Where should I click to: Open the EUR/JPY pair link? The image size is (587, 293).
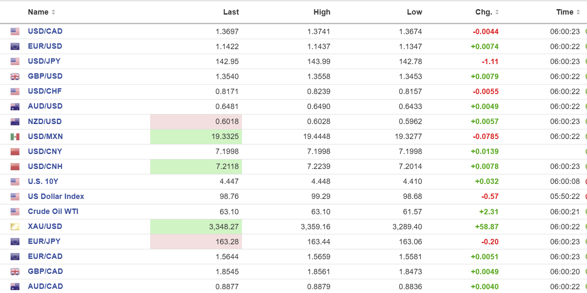pos(44,241)
